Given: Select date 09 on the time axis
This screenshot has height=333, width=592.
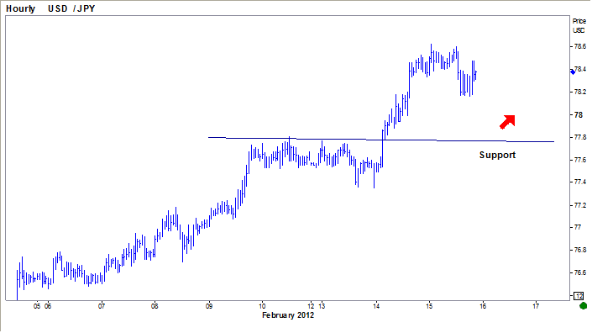Looking at the screenshot, I should click(209, 306).
